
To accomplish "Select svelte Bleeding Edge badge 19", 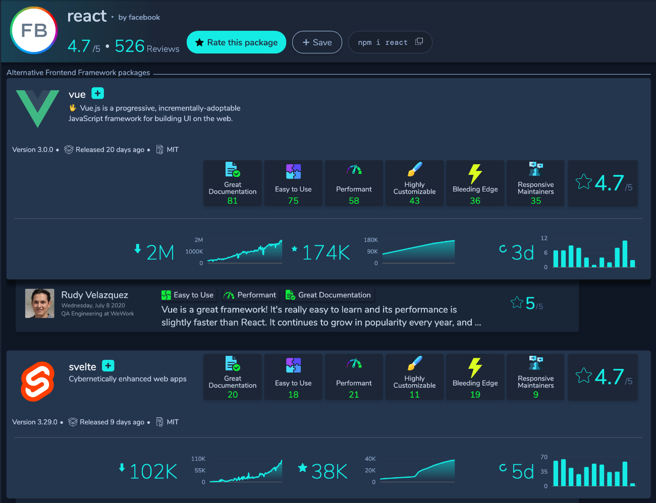I will tap(475, 377).
